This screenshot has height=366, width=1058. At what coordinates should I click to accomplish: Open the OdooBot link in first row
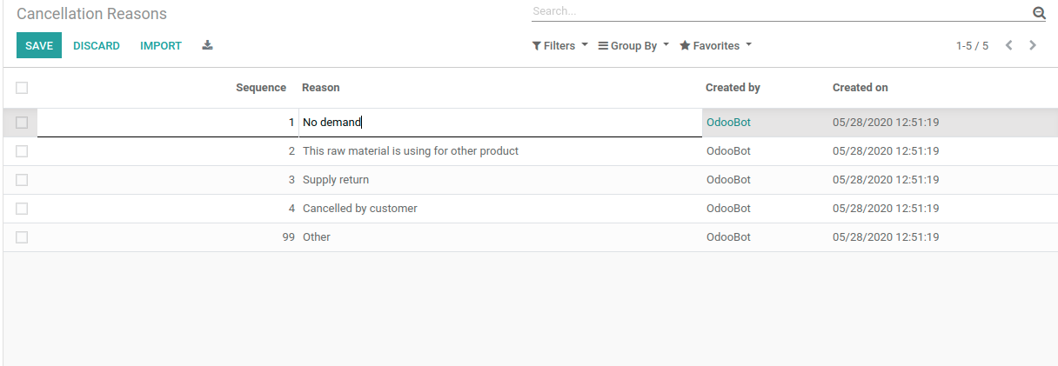(x=728, y=123)
